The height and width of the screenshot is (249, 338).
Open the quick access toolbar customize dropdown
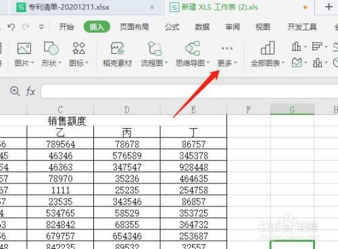41,27
